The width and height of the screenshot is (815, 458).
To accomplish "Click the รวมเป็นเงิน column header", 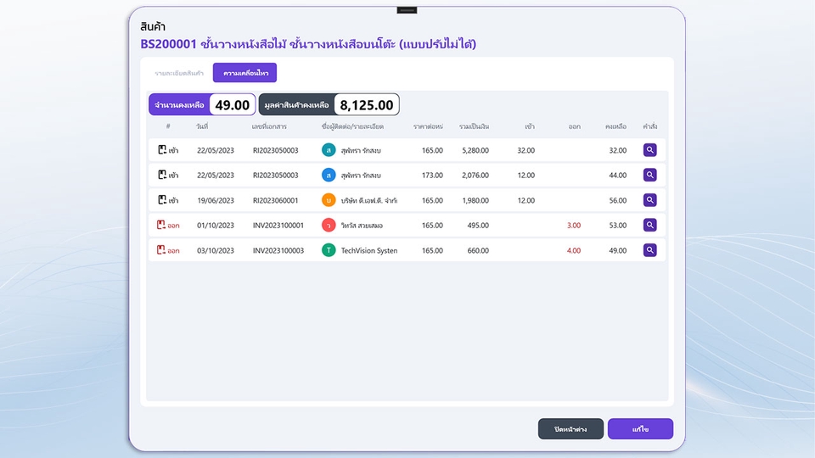I will pos(474,126).
